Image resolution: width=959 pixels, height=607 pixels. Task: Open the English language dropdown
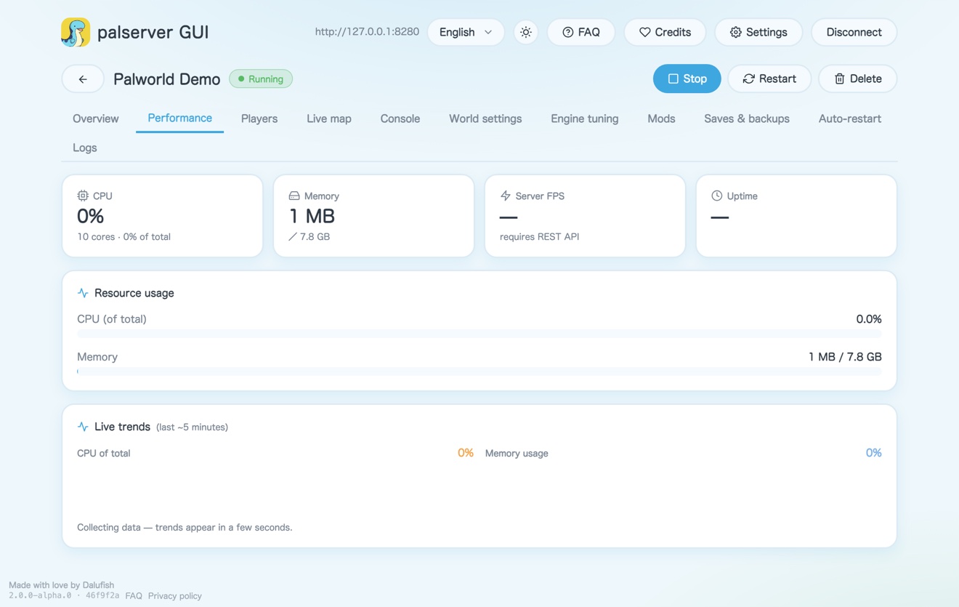pyautogui.click(x=466, y=32)
